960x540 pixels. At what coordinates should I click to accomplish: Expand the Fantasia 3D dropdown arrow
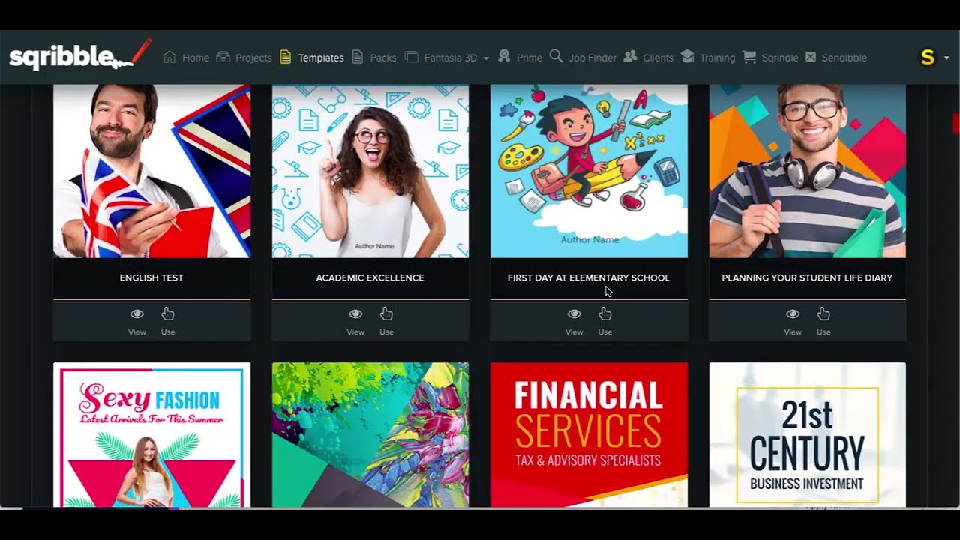click(x=486, y=58)
